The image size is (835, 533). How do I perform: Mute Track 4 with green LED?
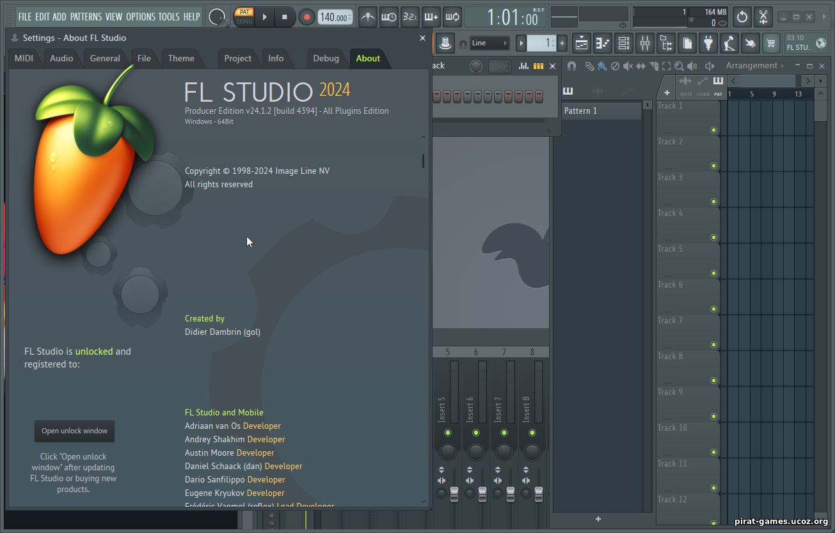(713, 238)
